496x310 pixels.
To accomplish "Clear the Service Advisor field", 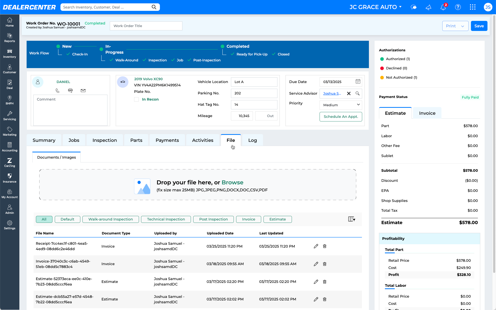I will (349, 93).
